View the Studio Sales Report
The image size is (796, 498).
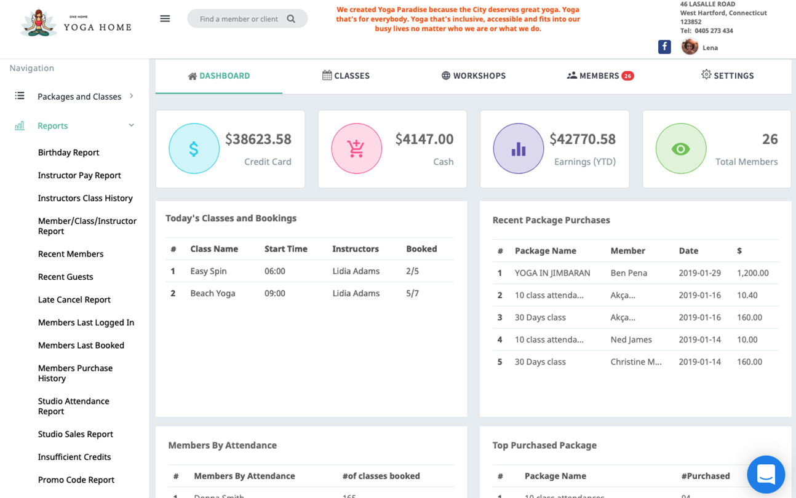click(75, 434)
